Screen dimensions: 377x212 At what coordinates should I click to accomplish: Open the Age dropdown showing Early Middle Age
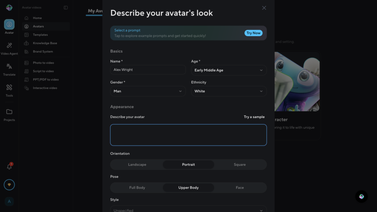coord(229,70)
